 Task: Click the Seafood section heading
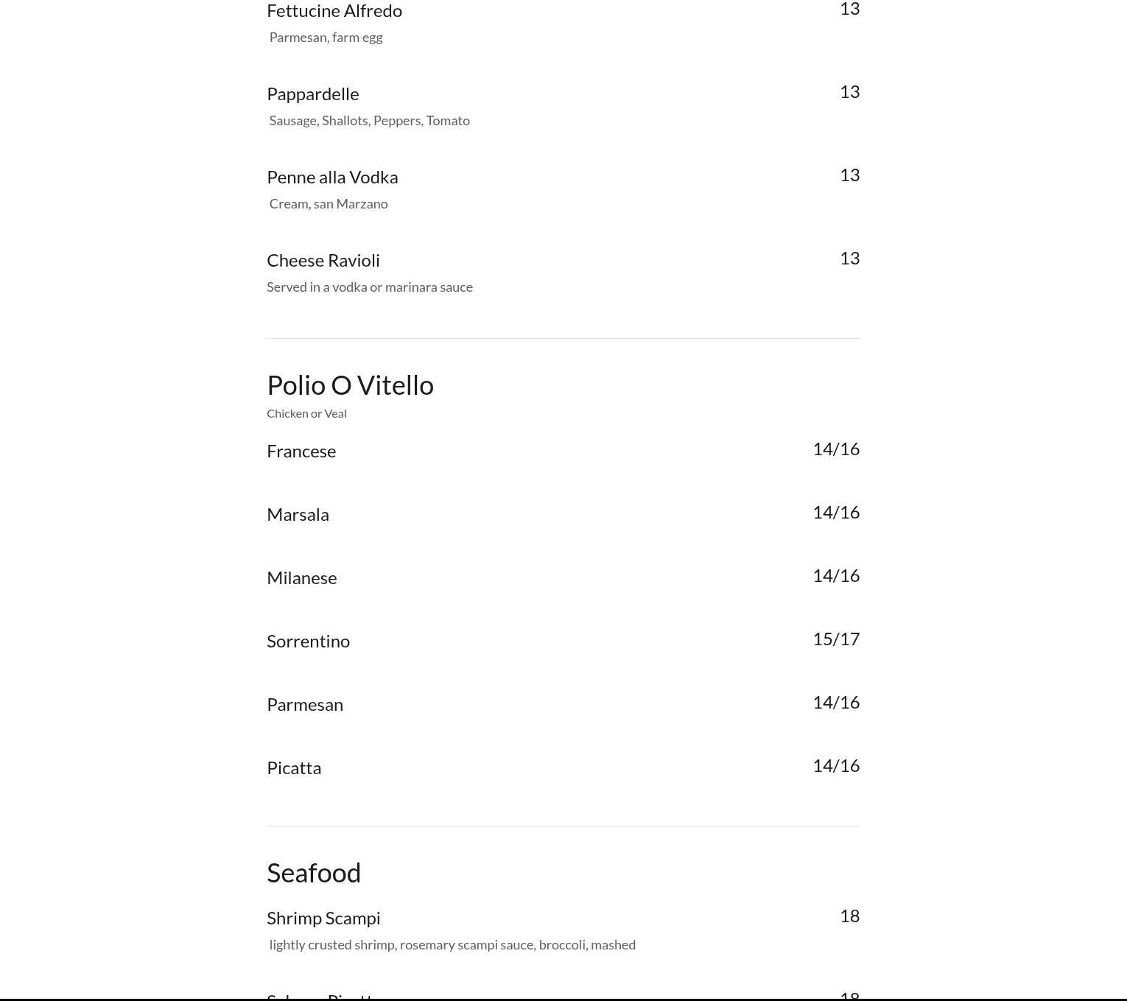pyautogui.click(x=314, y=873)
